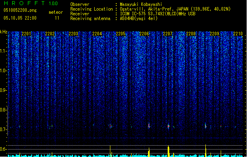Click time marker 2205
The height and width of the screenshot is (157, 247).
point(121,34)
